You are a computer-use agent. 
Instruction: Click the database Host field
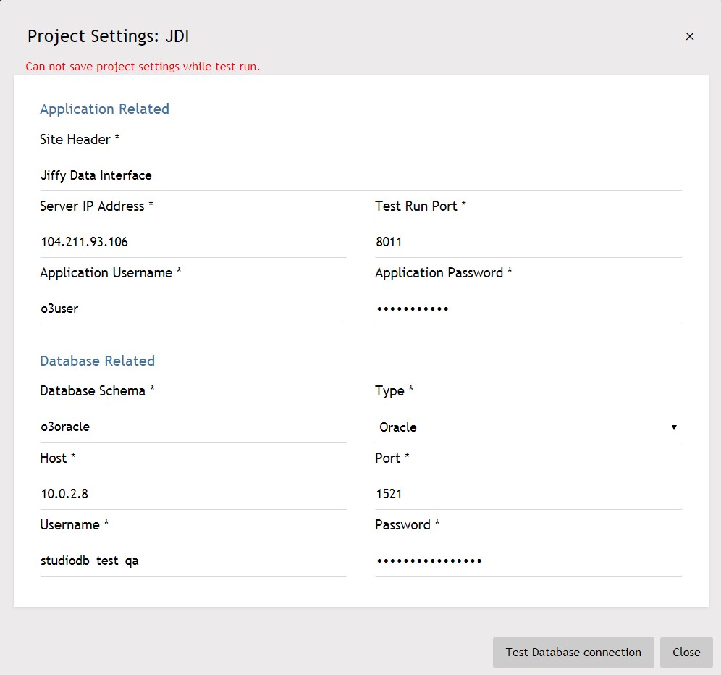tap(193, 494)
